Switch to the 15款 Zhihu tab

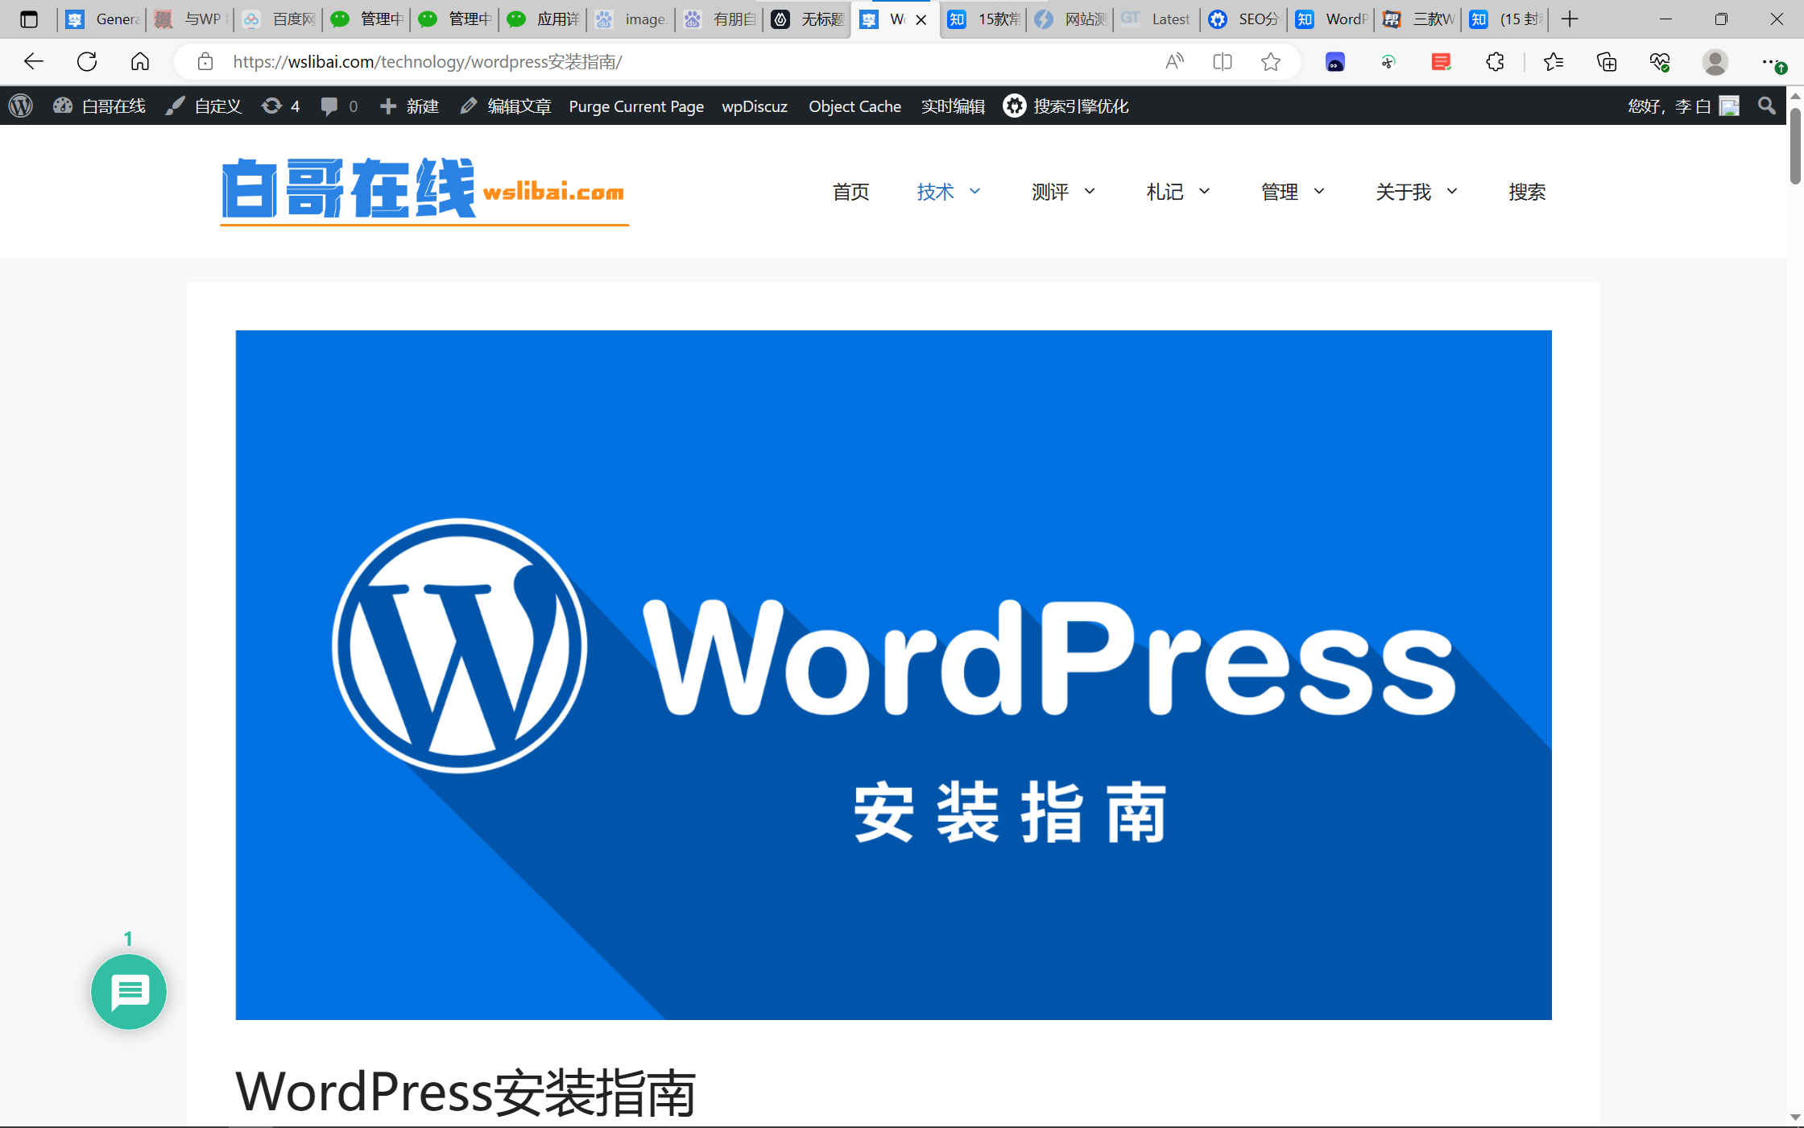pyautogui.click(x=984, y=19)
